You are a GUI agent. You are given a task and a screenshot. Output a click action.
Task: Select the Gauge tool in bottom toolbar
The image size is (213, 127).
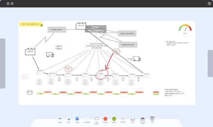pos(60,119)
